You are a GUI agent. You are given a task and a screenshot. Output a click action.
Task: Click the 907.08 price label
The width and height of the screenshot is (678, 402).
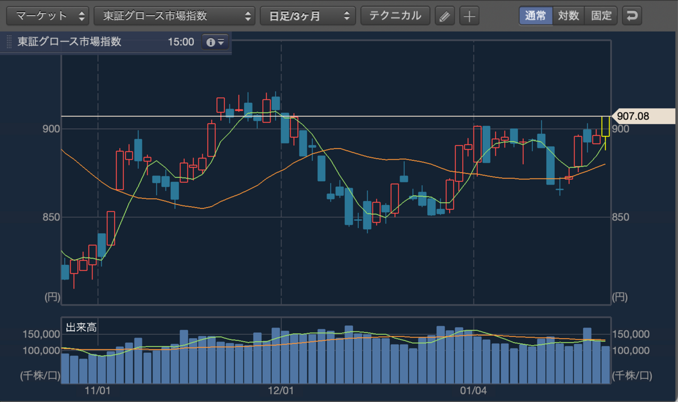(644, 116)
